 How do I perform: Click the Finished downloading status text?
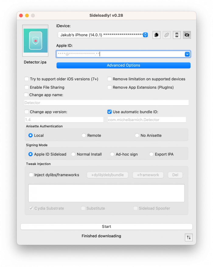pyautogui.click(x=101, y=236)
